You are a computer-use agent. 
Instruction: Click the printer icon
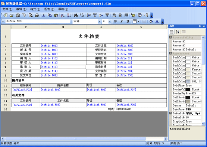37,15
